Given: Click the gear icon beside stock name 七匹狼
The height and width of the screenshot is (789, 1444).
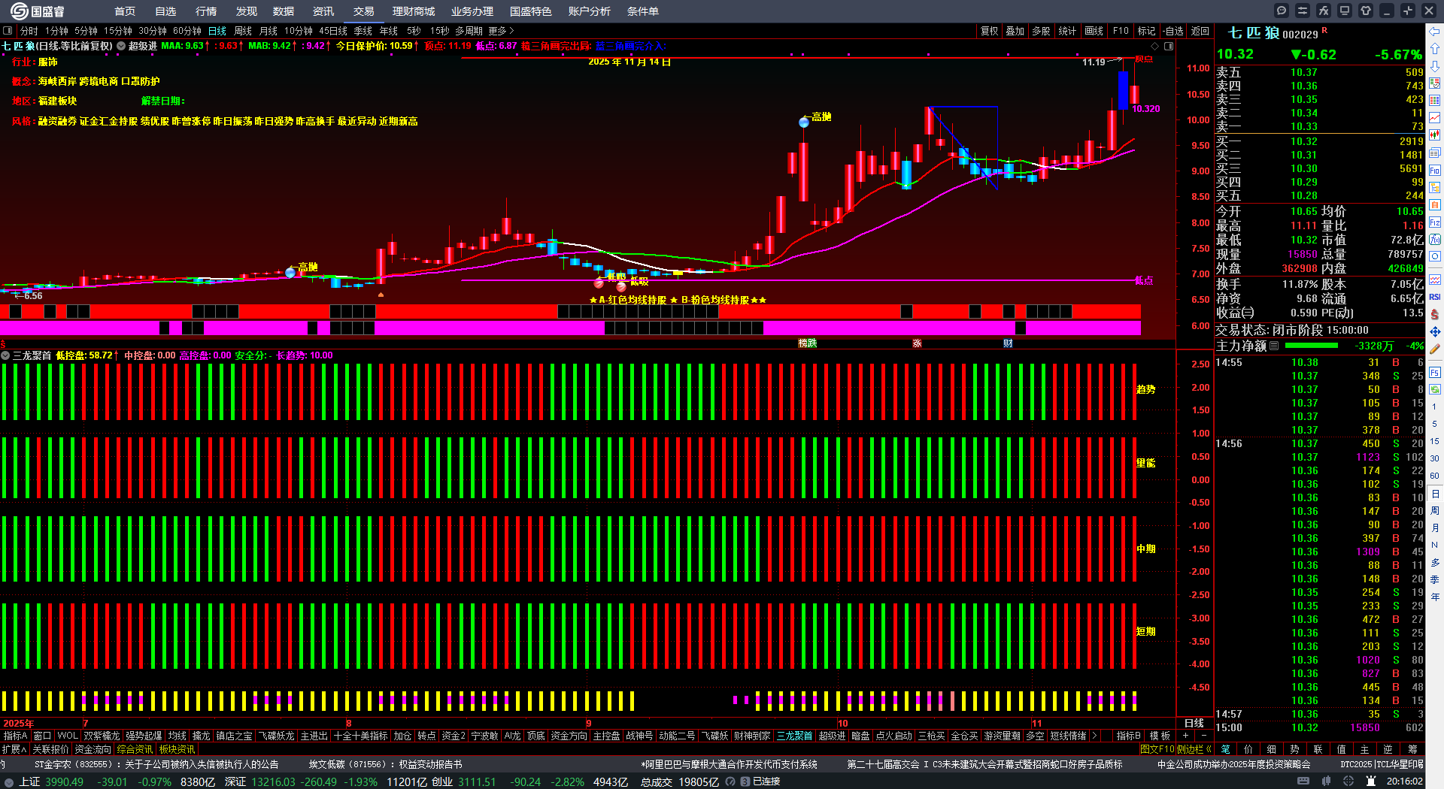Looking at the screenshot, I should (121, 46).
